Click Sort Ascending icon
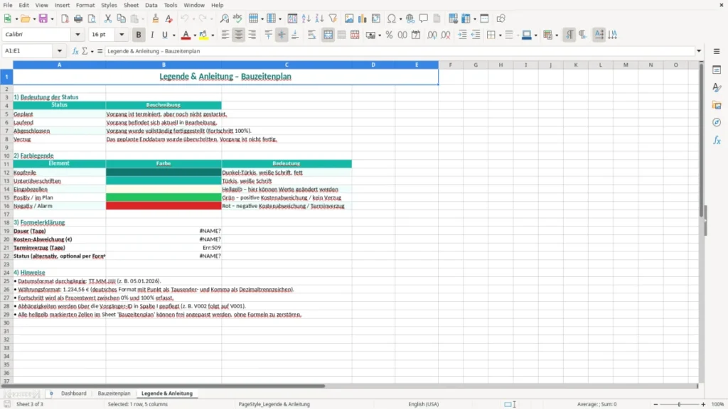Image resolution: width=728 pixels, height=409 pixels. tap(306, 18)
